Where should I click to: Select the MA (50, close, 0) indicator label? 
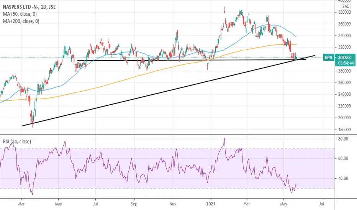20,14
